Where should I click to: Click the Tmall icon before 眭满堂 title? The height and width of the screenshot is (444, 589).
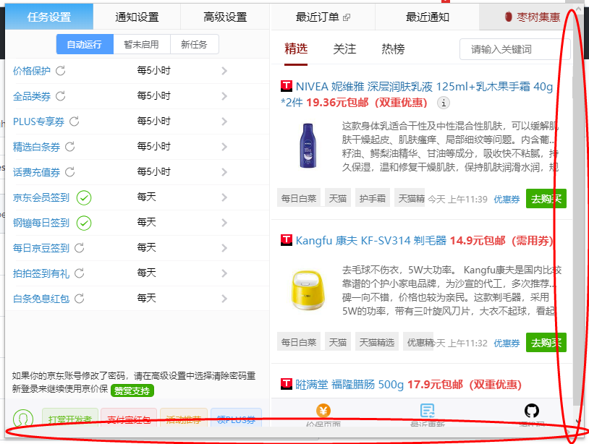[x=287, y=384]
